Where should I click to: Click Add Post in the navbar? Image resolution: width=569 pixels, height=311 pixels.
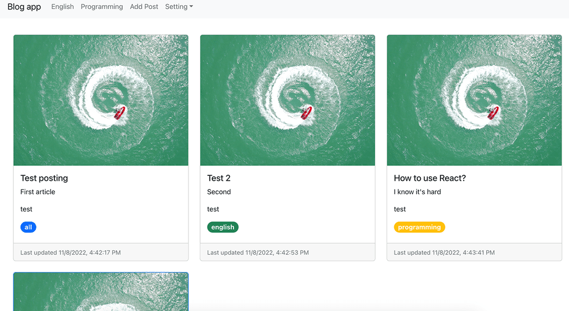pos(144,7)
